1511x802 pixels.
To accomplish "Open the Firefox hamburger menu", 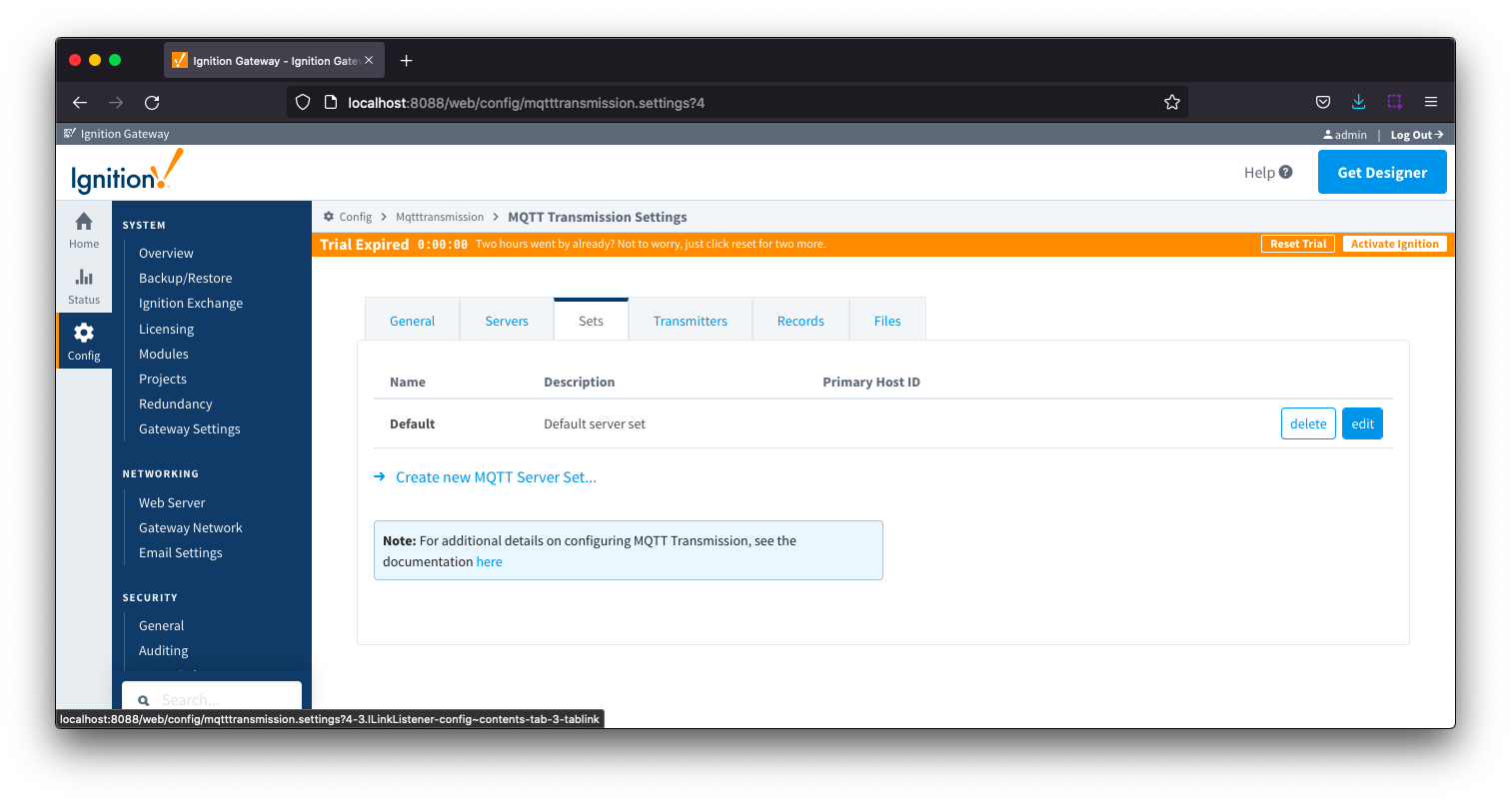I will (x=1430, y=102).
